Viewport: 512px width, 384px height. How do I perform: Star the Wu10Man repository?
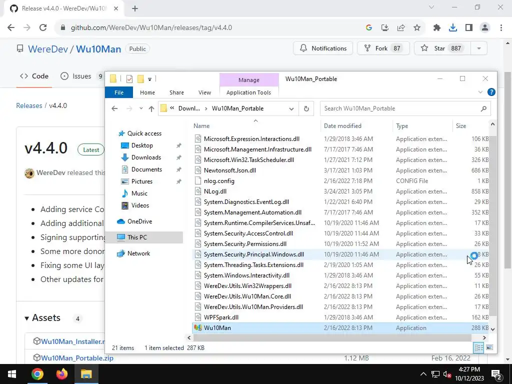point(442,48)
